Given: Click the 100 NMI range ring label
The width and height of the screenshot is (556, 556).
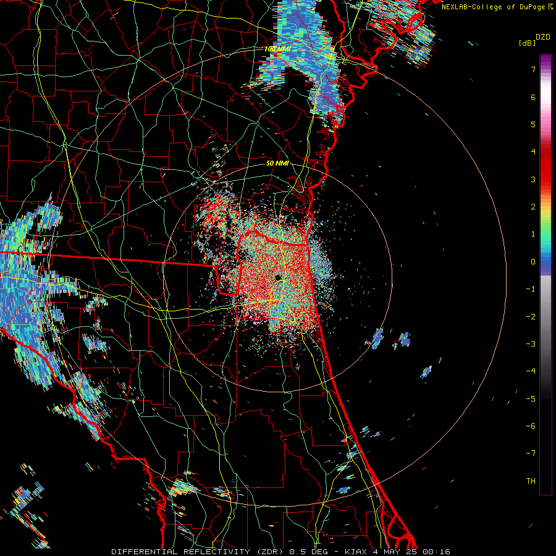Looking at the screenshot, I should click(x=277, y=49).
